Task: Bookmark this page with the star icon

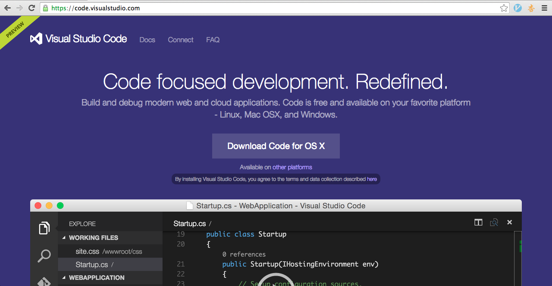Action: [x=504, y=8]
